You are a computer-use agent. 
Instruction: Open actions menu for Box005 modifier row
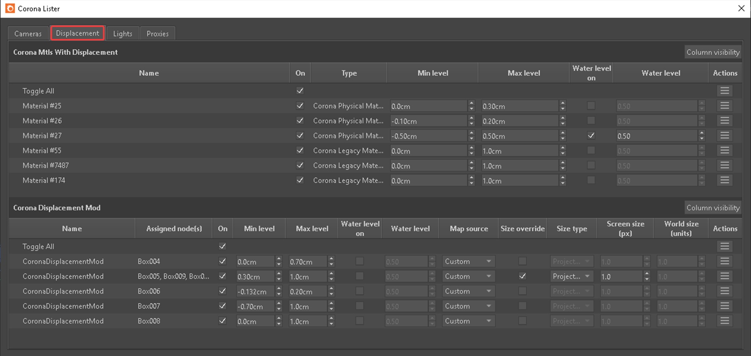(x=724, y=276)
